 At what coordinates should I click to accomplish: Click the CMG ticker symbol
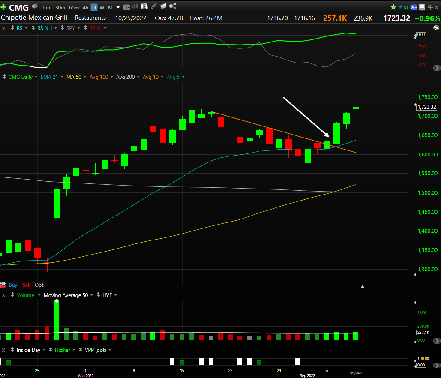pos(19,7)
